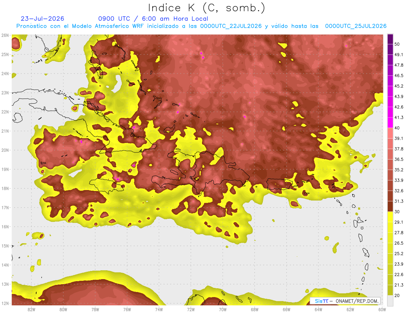Click the latitude label "21N"
The height and width of the screenshot is (314, 406).
click(5, 131)
